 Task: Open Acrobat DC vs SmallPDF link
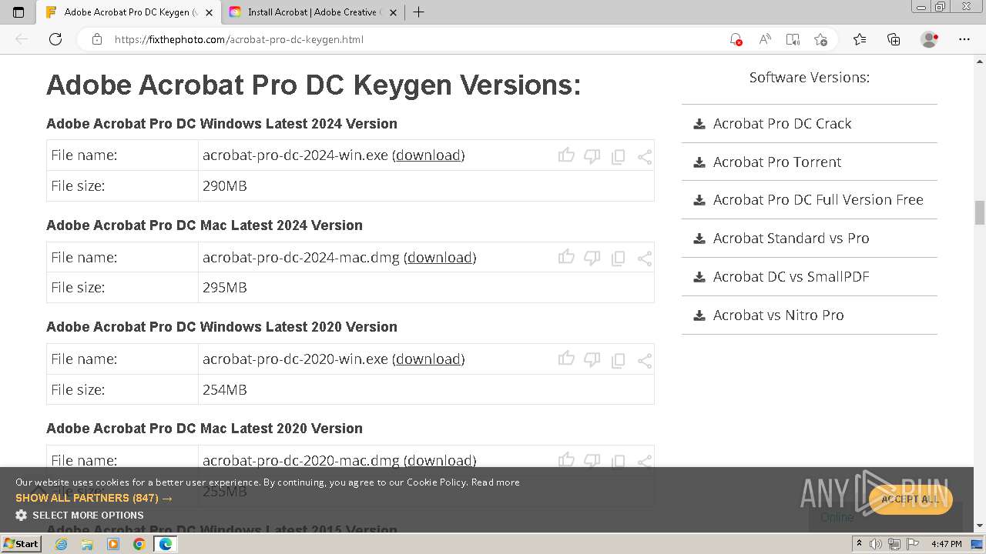(x=790, y=276)
